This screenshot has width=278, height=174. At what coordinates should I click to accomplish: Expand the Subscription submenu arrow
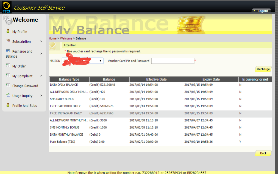point(41,41)
